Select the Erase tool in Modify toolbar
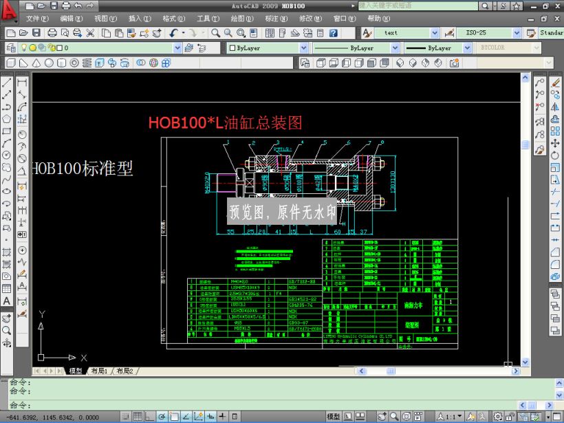Screen dimensions: 564x423 point(555,83)
